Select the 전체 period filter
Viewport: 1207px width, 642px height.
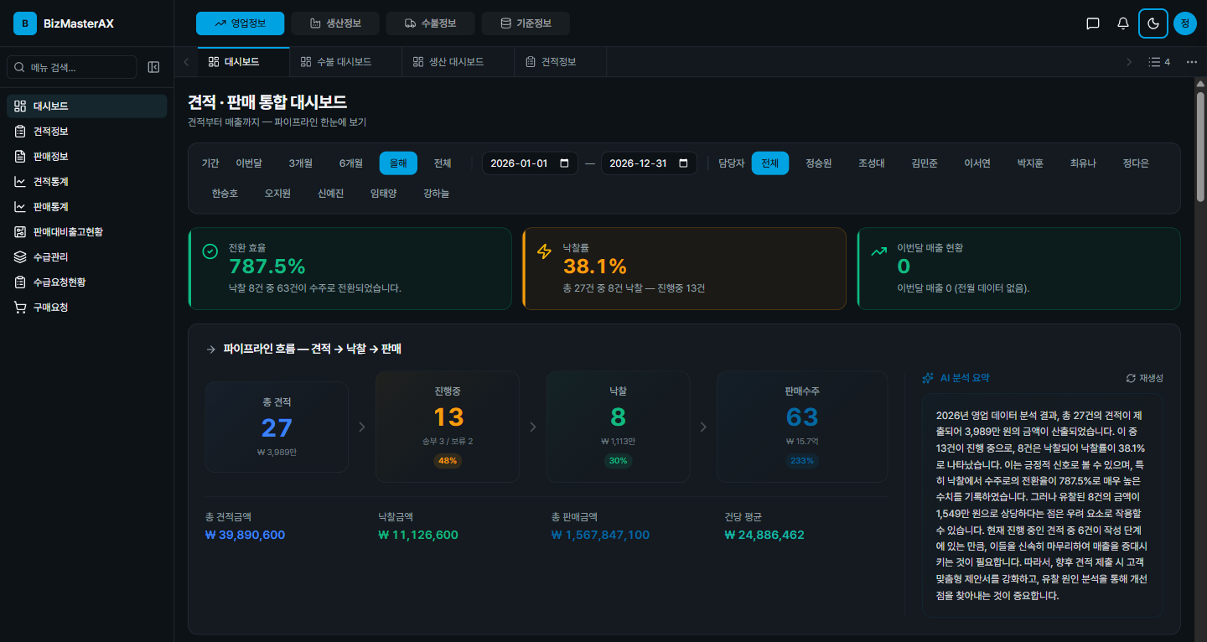443,163
